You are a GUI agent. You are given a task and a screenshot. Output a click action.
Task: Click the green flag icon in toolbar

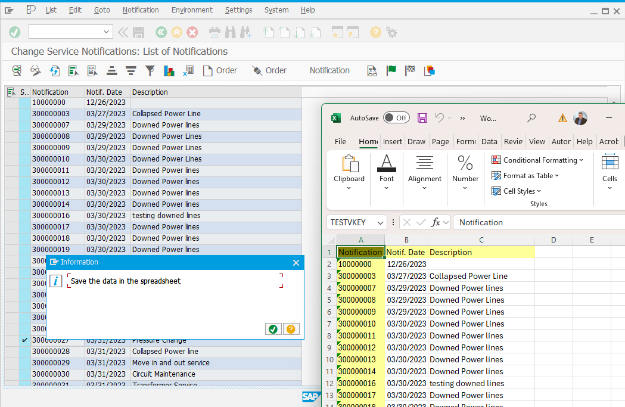click(391, 70)
